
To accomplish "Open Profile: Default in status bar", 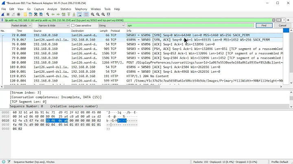I will click(x=280, y=162).
